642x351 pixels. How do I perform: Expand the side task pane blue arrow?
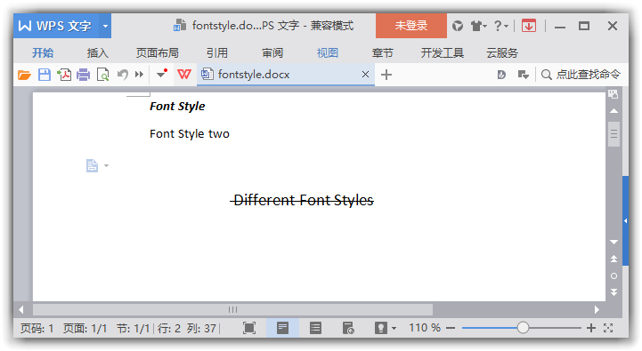626,220
